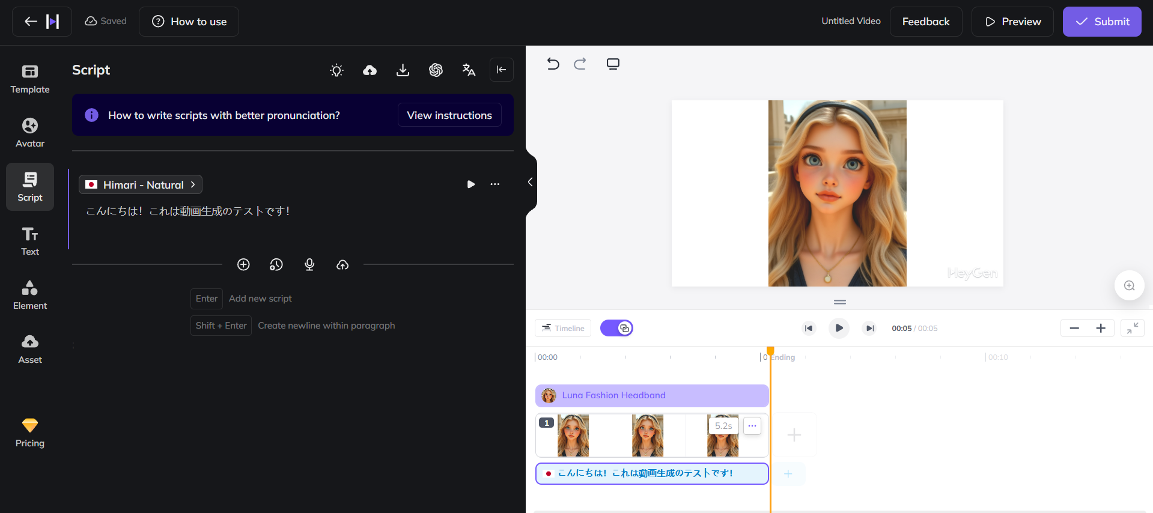The height and width of the screenshot is (513, 1153).
Task: Expand the timeline to fullscreen
Action: point(1133,328)
